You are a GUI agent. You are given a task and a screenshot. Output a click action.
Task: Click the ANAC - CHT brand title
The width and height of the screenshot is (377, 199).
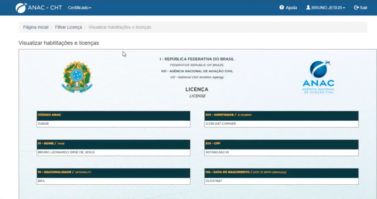[x=45, y=8]
